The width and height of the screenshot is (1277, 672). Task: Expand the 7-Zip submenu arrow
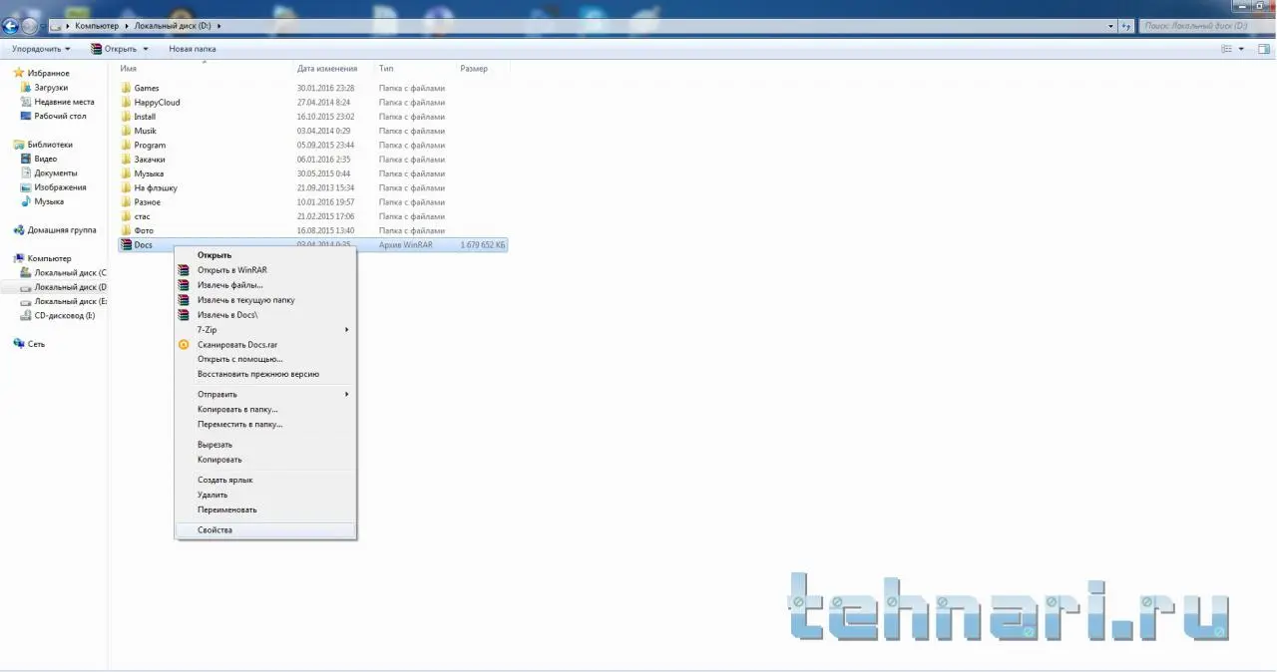[347, 330]
